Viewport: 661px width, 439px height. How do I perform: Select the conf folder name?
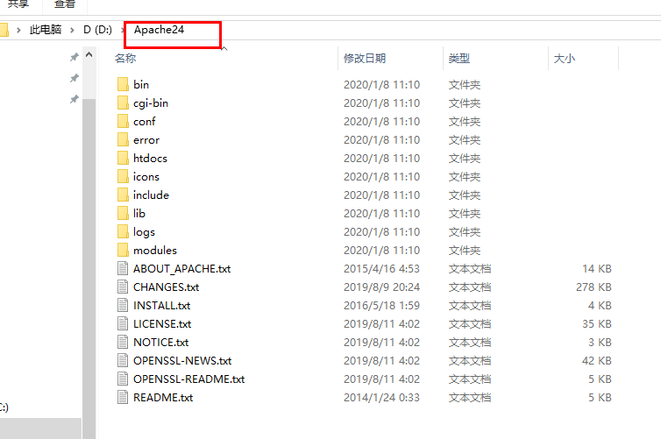(144, 121)
